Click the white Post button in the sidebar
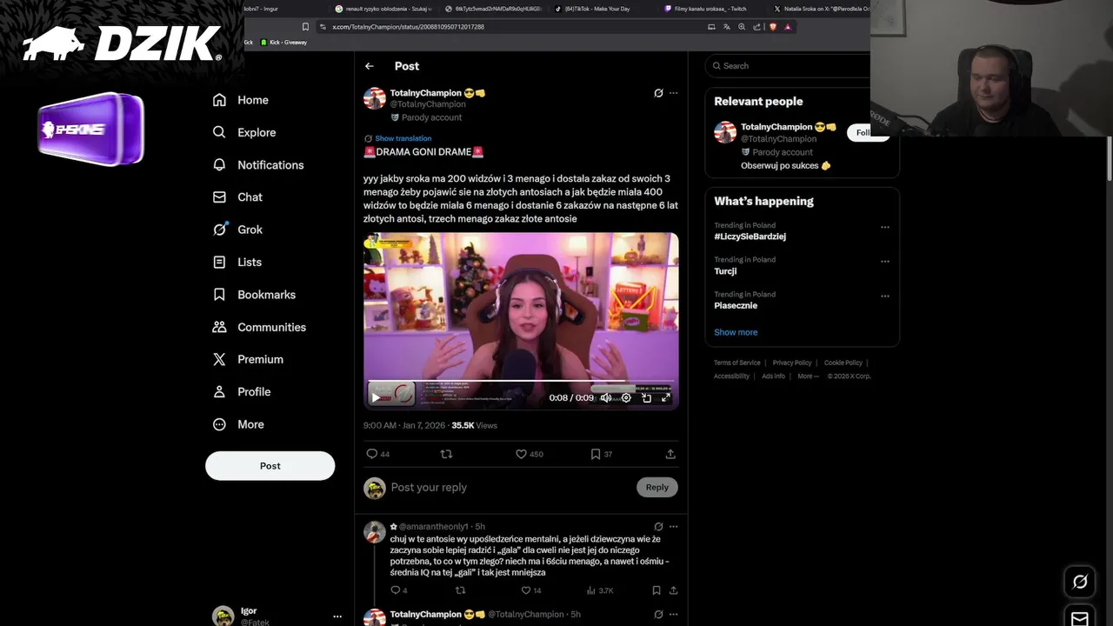This screenshot has height=626, width=1113. [270, 466]
